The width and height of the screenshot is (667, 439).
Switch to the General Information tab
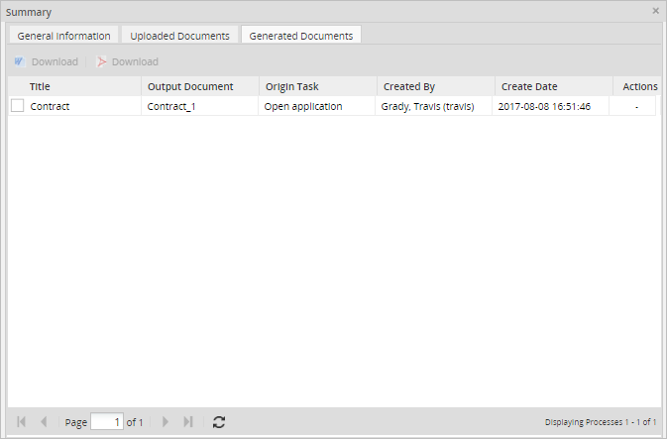(x=63, y=36)
